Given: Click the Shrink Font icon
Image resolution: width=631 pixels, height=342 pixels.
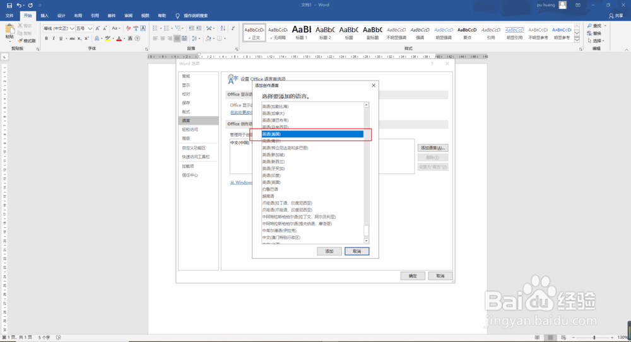Looking at the screenshot, I should [105, 28].
